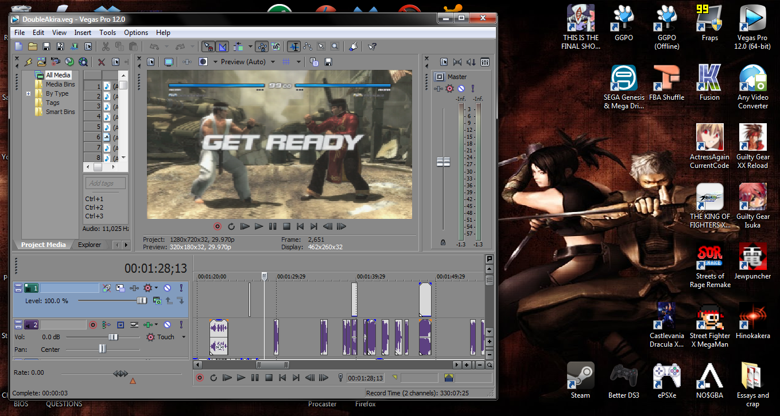
Task: Play from start in preview transport
Action: (245, 227)
